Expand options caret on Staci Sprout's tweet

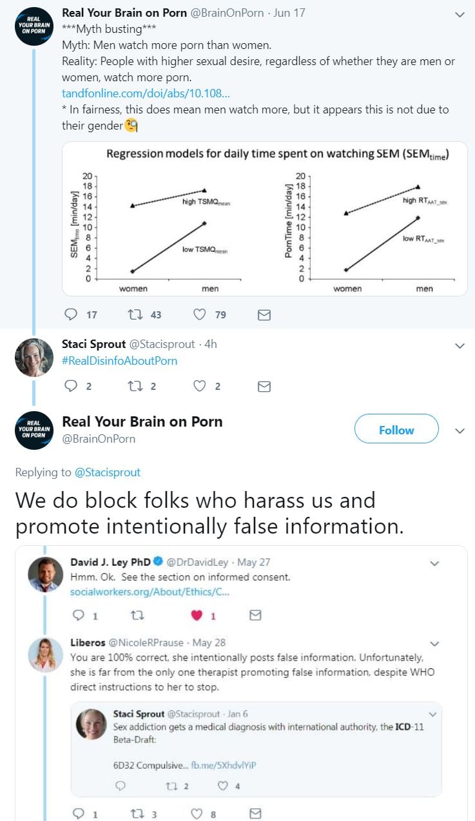pos(460,346)
